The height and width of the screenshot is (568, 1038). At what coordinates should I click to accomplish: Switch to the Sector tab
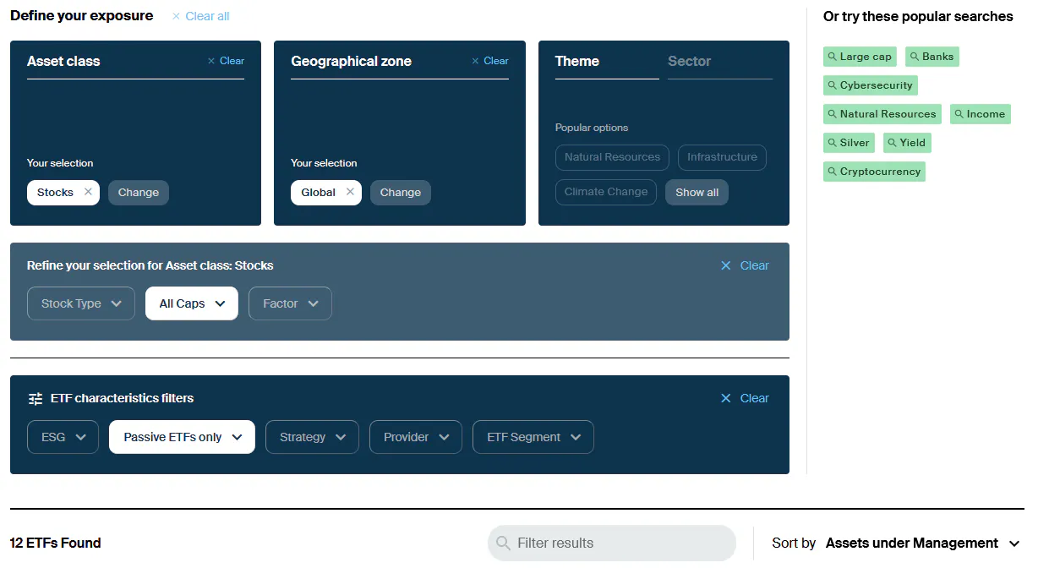click(689, 61)
